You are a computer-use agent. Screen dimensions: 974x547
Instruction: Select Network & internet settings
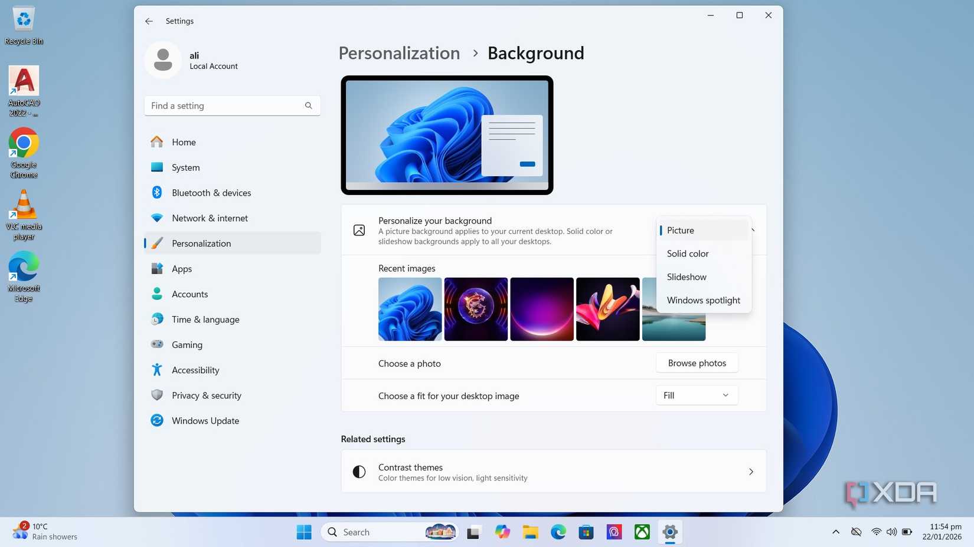click(x=210, y=218)
